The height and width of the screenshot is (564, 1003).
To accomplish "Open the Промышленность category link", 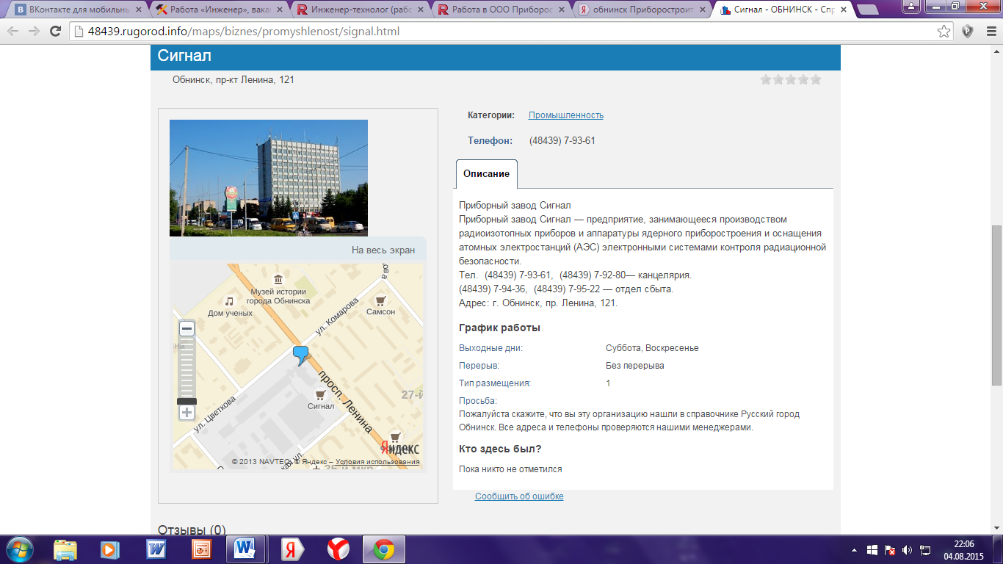I will point(566,115).
